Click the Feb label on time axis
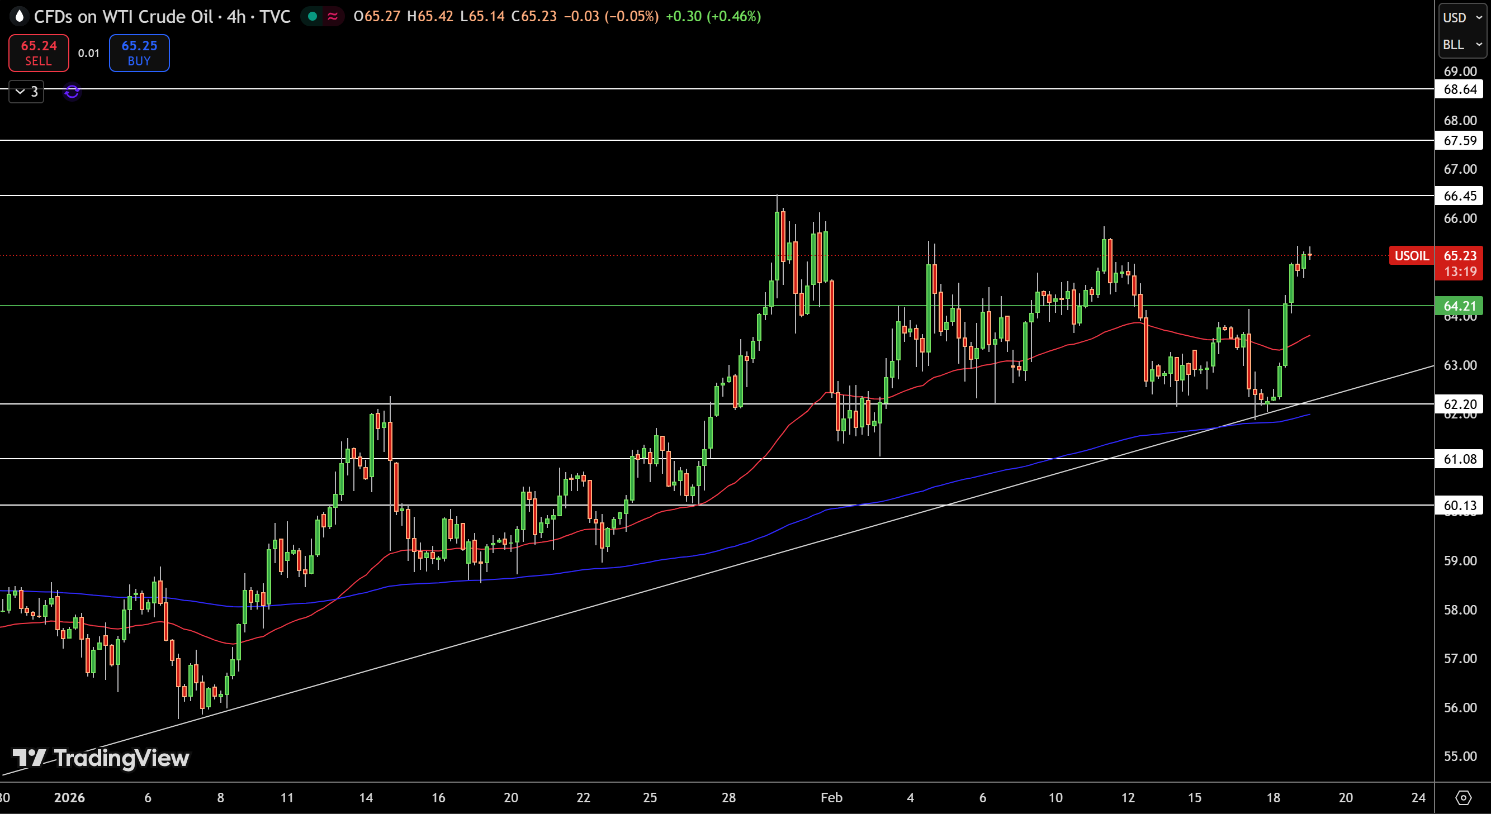 point(831,797)
